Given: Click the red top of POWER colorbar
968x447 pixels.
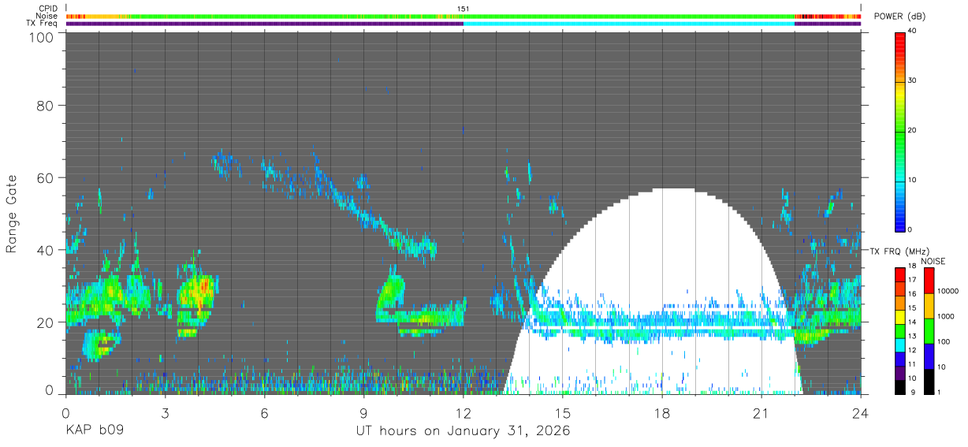Looking at the screenshot, I should (900, 43).
